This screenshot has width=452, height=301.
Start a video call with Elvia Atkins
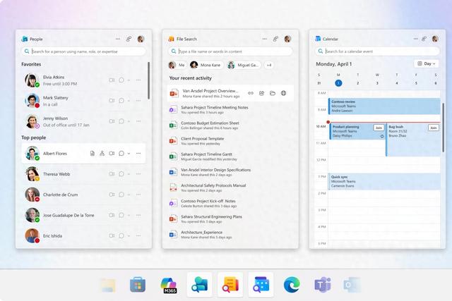pyautogui.click(x=112, y=80)
